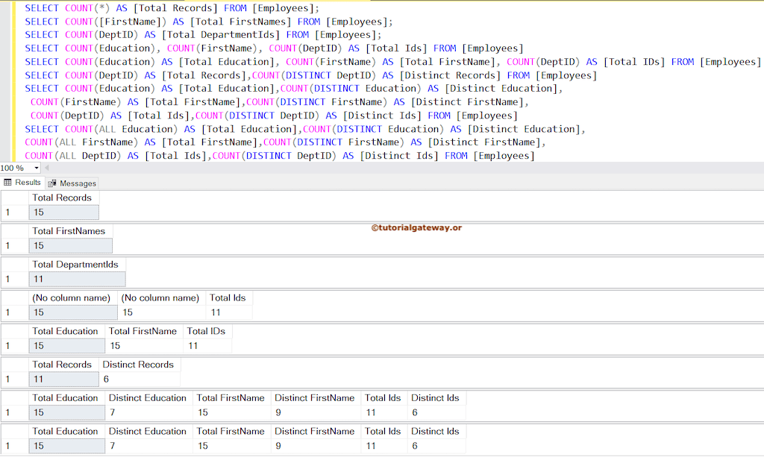Select the Distinct Education column header
Image resolution: width=764 pixels, height=457 pixels.
pos(148,397)
